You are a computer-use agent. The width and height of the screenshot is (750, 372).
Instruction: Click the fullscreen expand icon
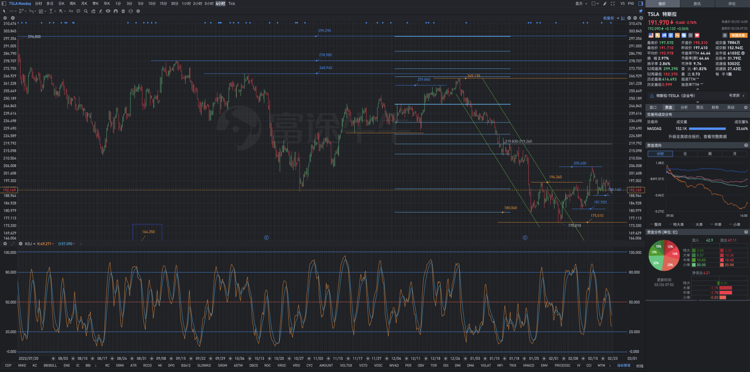(x=613, y=3)
